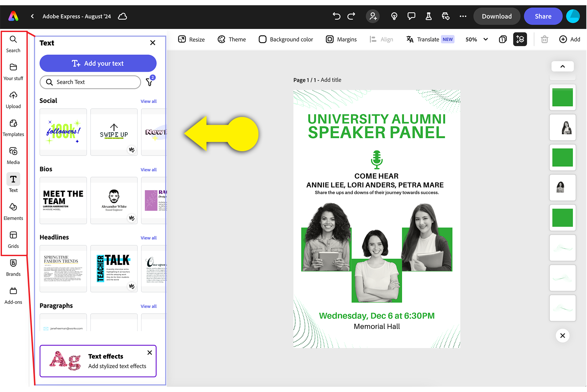Open the Media panel in sidebar
The height and width of the screenshot is (392, 587).
tap(13, 155)
